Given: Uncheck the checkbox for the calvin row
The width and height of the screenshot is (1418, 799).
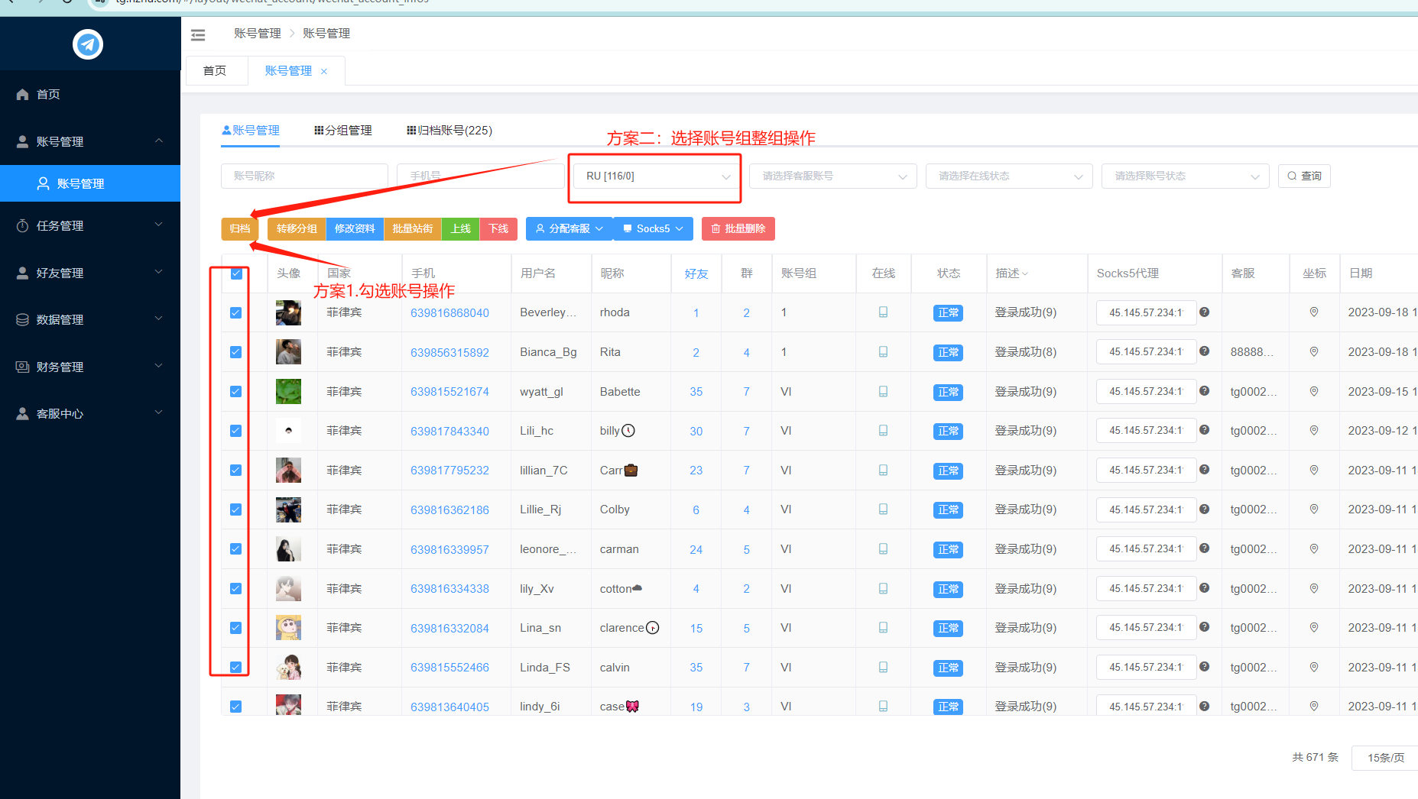Looking at the screenshot, I should 236,668.
